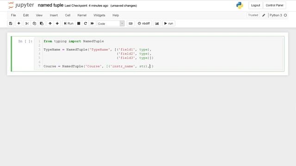Move selected cell down arrow
The height and width of the screenshot is (166, 296).
[x=57, y=24]
